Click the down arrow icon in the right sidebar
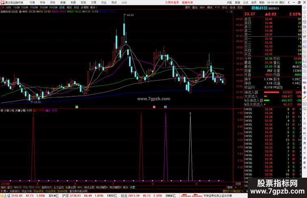 (305, 17)
